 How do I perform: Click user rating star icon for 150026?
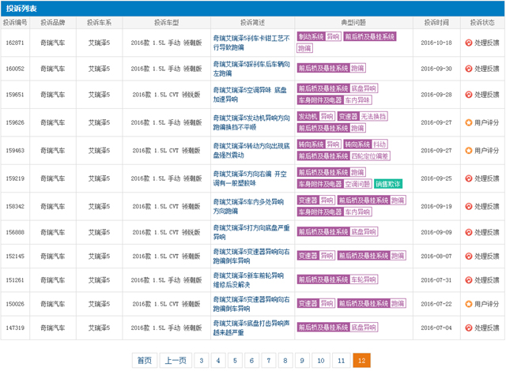pos(469,304)
